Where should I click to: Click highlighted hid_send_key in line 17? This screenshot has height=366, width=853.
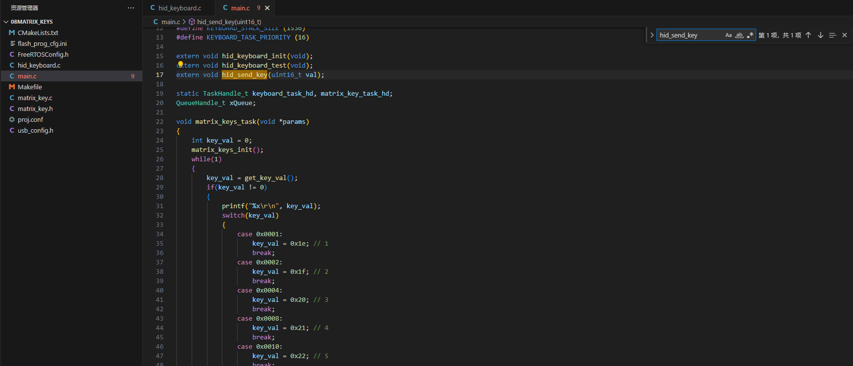click(244, 75)
